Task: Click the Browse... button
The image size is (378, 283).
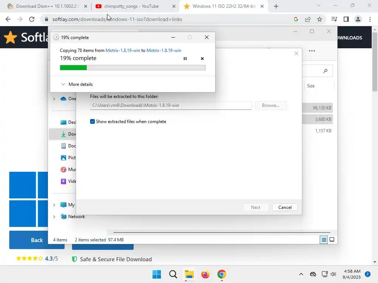Action: point(271,105)
